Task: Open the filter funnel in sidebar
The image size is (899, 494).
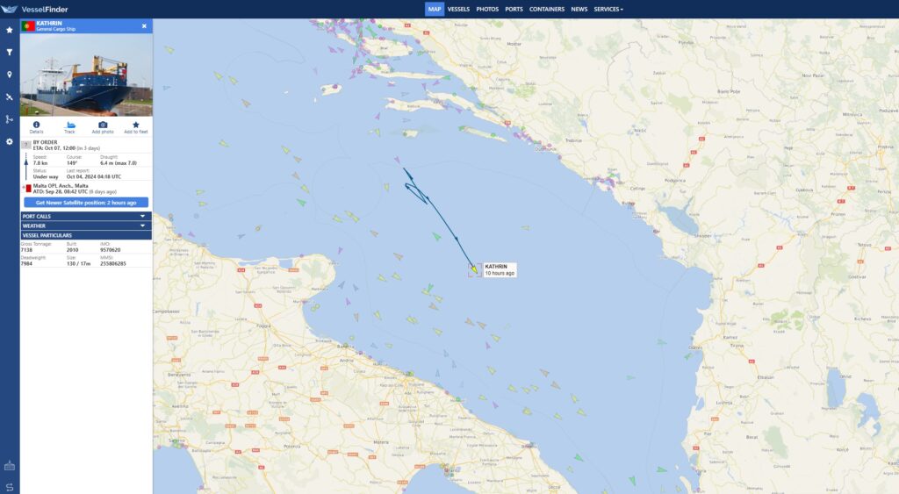Action: (9, 52)
